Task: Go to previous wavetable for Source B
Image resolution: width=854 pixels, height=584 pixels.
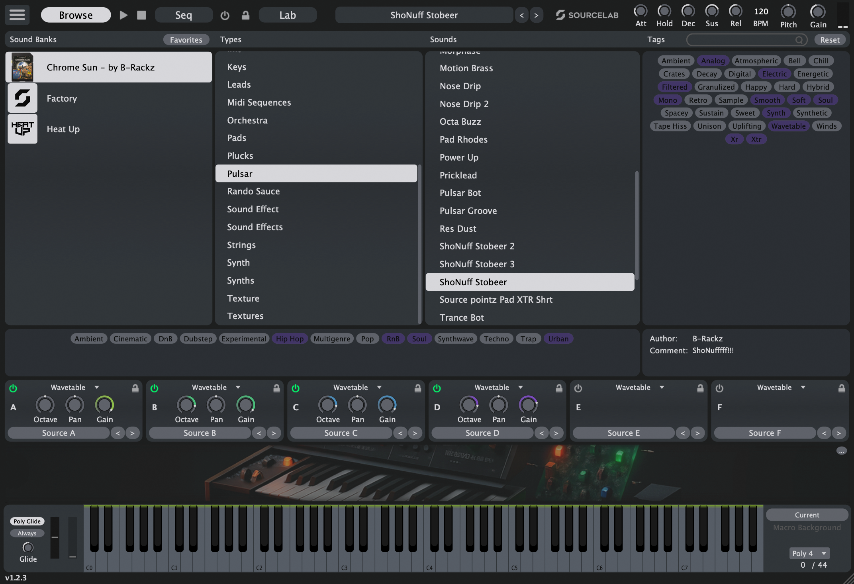Action: coord(259,433)
